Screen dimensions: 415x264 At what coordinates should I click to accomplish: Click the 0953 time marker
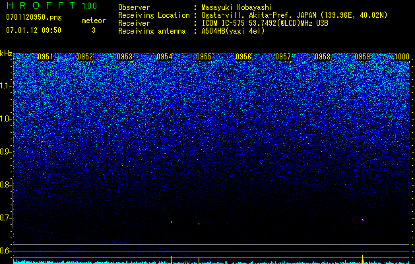point(125,57)
